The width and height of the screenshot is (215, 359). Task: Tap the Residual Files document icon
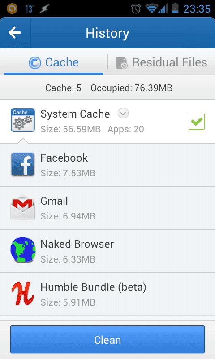click(x=121, y=62)
